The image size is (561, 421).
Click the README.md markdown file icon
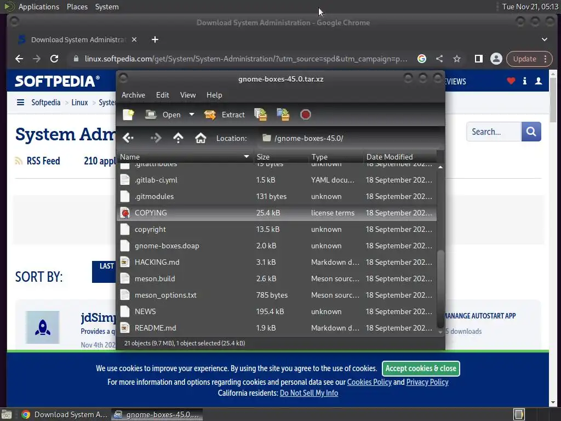[x=125, y=328]
